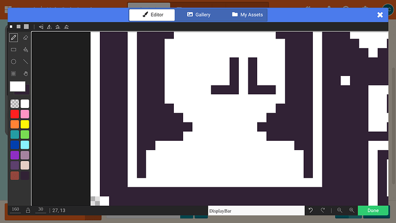Switch to the Editor tab
The width and height of the screenshot is (396, 223).
coord(152,15)
